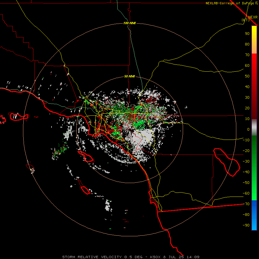This screenshot has height=259, width=259.
Task: Click the 0 value on velocity scale
Action: (248, 129)
